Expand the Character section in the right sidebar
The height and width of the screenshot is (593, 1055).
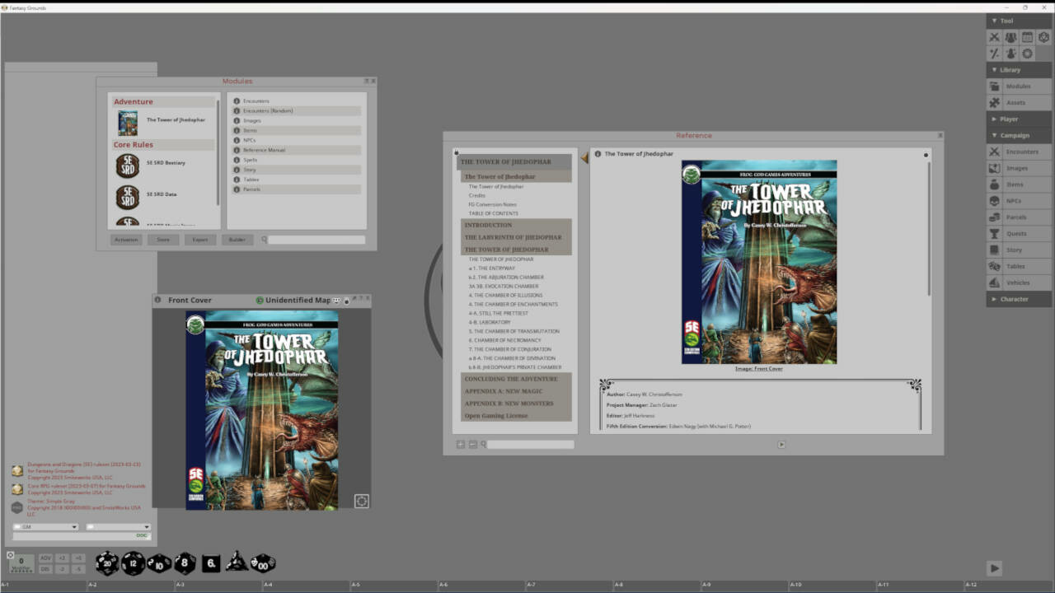click(1017, 299)
